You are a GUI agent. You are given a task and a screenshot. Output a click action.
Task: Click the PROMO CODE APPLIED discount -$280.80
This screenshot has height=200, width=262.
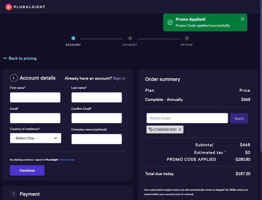(242, 159)
